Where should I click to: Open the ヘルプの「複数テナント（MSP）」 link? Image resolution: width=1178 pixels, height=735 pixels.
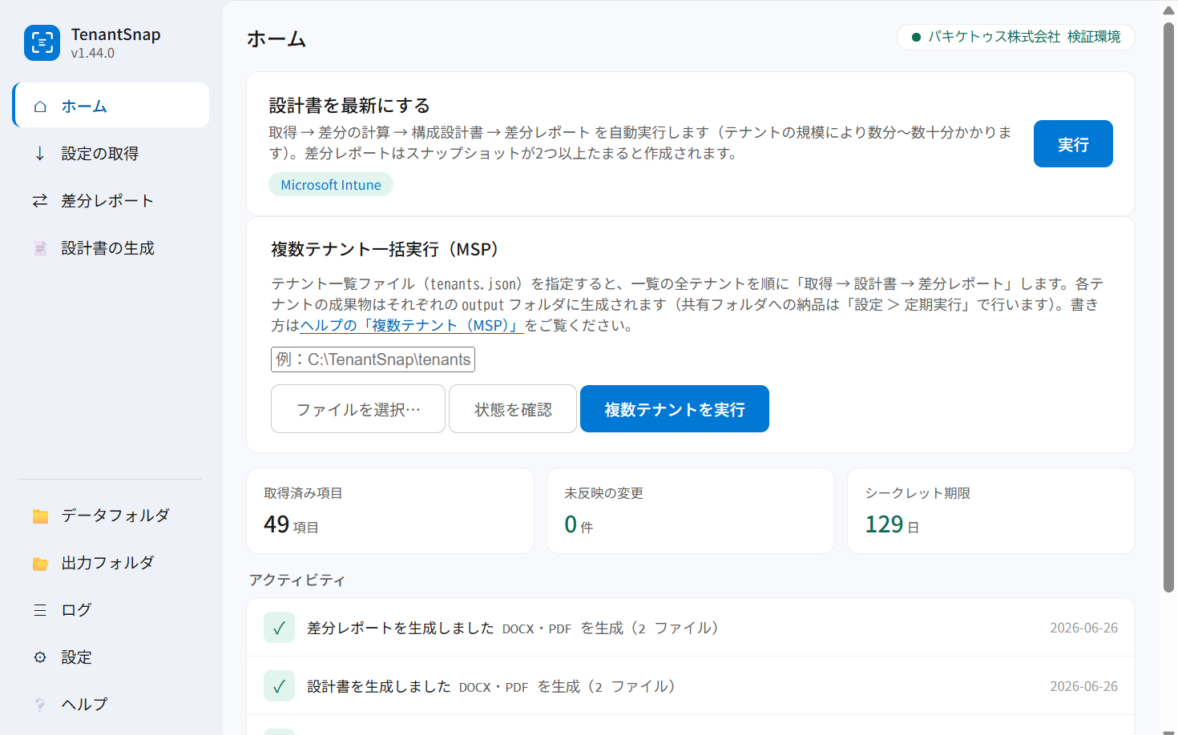(x=411, y=325)
